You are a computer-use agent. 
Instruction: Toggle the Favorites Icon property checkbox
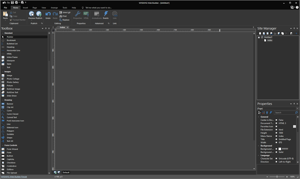(276, 127)
